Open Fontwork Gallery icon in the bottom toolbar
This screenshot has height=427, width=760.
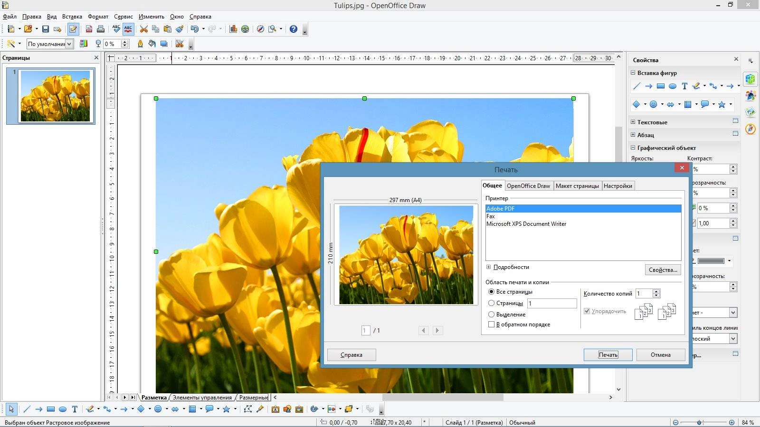coord(275,409)
